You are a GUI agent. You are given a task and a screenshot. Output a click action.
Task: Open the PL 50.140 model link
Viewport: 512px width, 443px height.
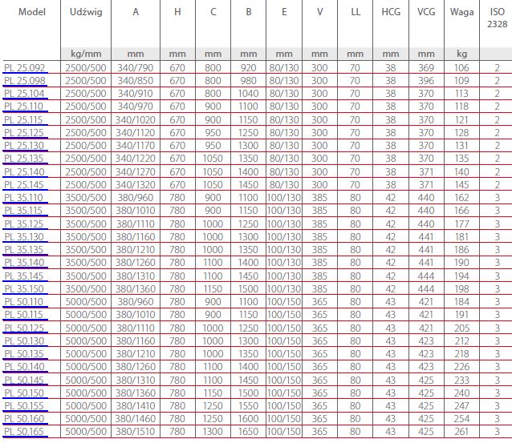pyautogui.click(x=25, y=367)
